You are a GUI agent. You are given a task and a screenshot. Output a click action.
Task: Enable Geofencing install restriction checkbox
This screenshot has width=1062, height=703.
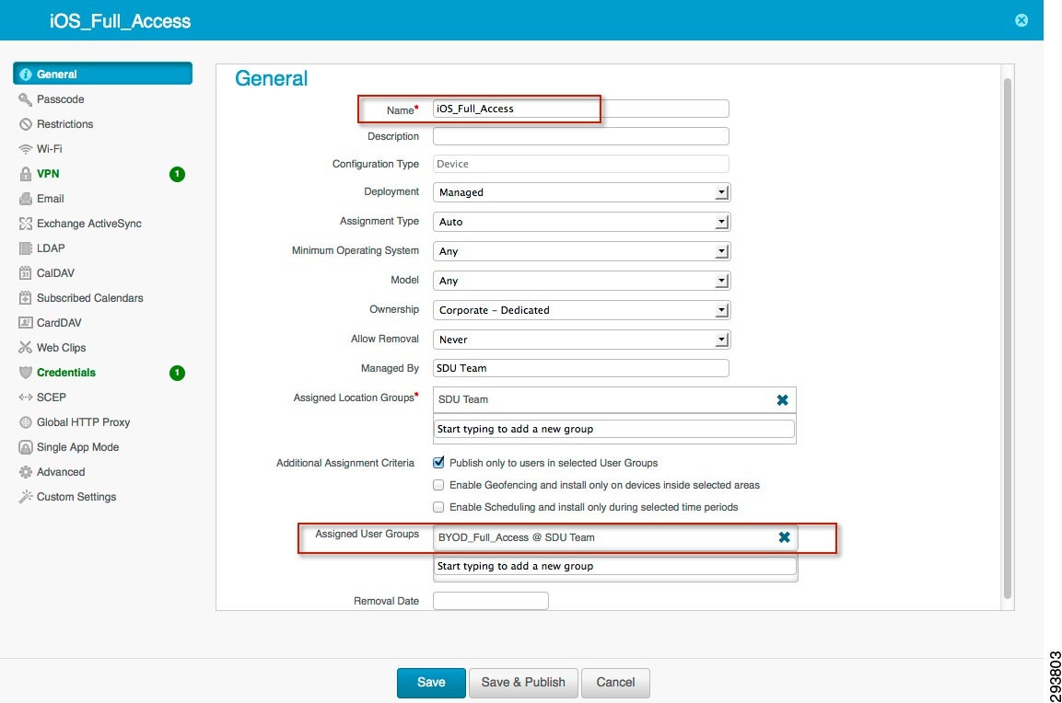(x=438, y=485)
